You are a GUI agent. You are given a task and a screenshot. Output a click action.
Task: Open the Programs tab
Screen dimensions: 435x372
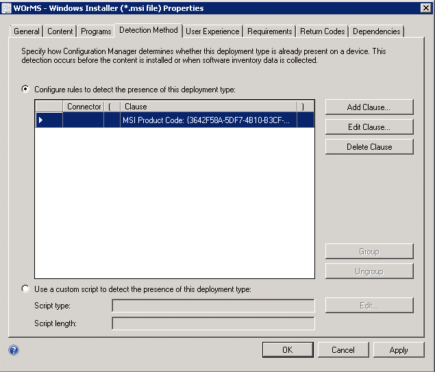coord(96,31)
